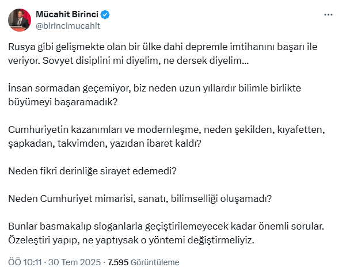Click the ÖÖ 10:11 timestamp
Viewport: 342px width, 271px height.
point(25,262)
